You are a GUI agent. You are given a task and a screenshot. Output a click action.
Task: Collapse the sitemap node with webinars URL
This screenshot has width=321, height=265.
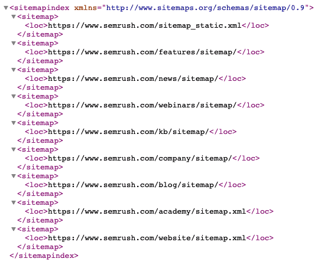click(14, 96)
